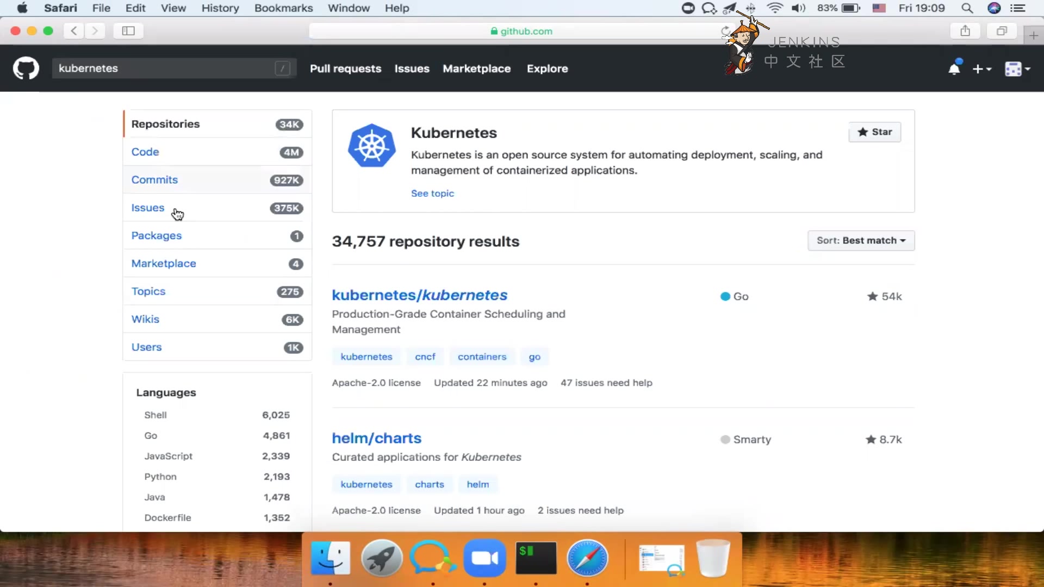
Task: Open the kubernetes/kubernetes repository link
Action: tap(419, 295)
